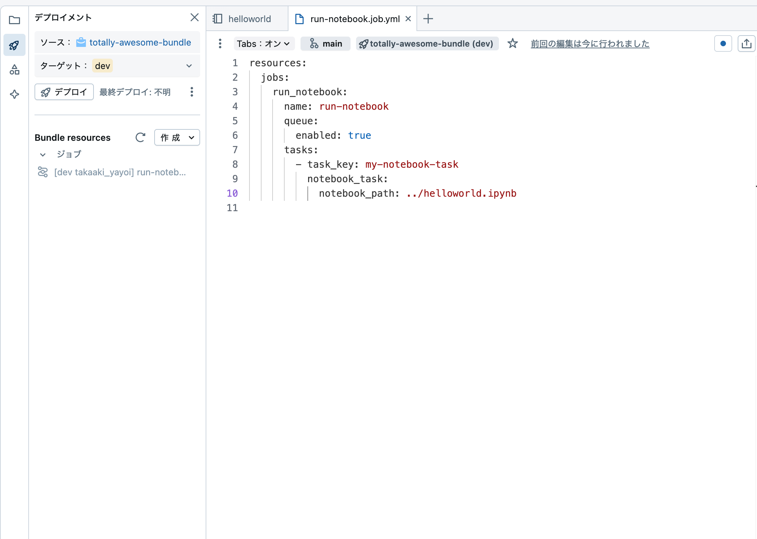Open the folder explorer sidebar icon
This screenshot has height=539, width=757.
click(x=14, y=20)
